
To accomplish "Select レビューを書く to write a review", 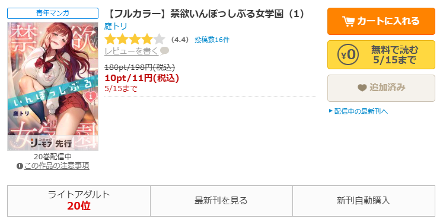I will [132, 51].
